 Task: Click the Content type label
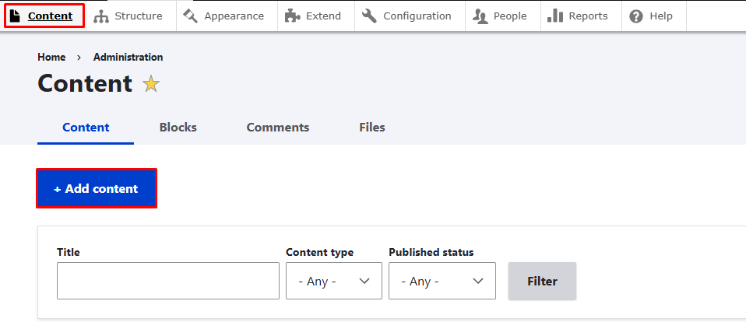(x=320, y=252)
